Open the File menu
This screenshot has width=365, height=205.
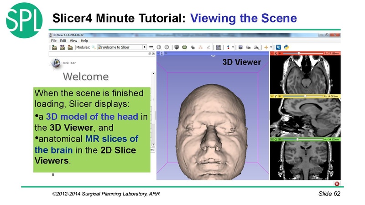click(x=54, y=41)
